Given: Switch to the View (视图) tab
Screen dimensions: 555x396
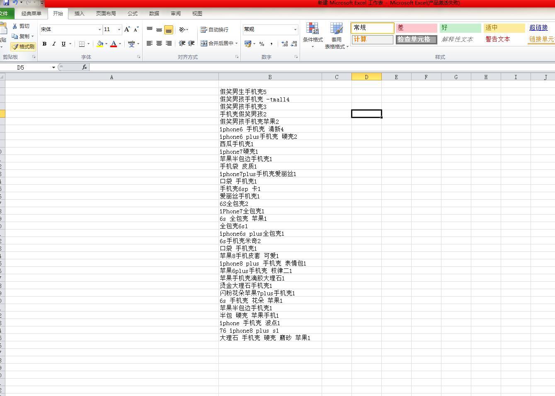Looking at the screenshot, I should (x=197, y=14).
